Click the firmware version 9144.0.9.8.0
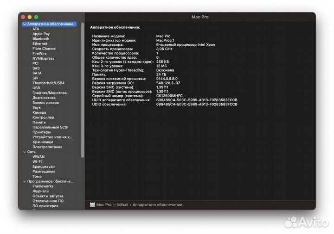The image size is (334, 234). click(167, 79)
